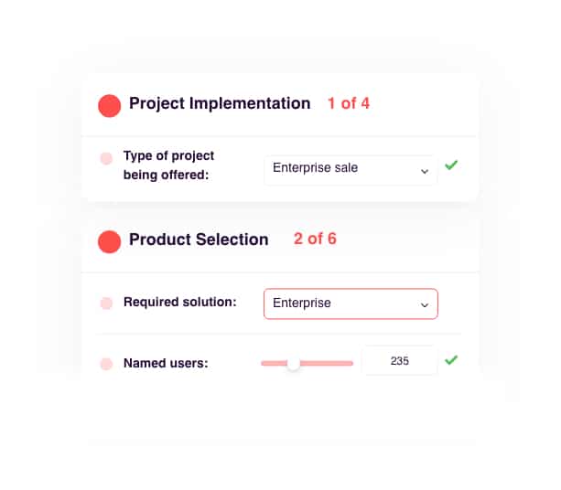
Task: Open the Required solution Enterprise dropdown
Action: [351, 304]
